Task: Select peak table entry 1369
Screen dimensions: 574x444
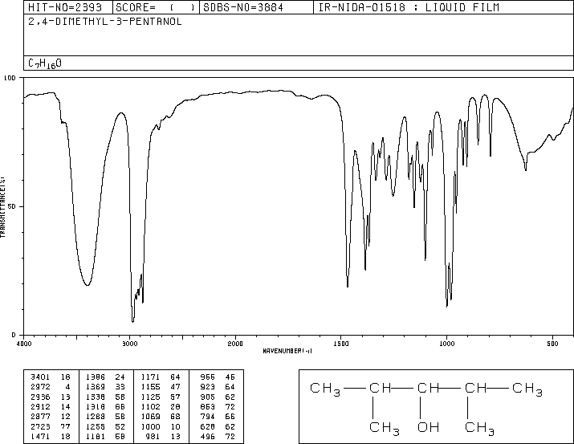Action: (x=96, y=387)
